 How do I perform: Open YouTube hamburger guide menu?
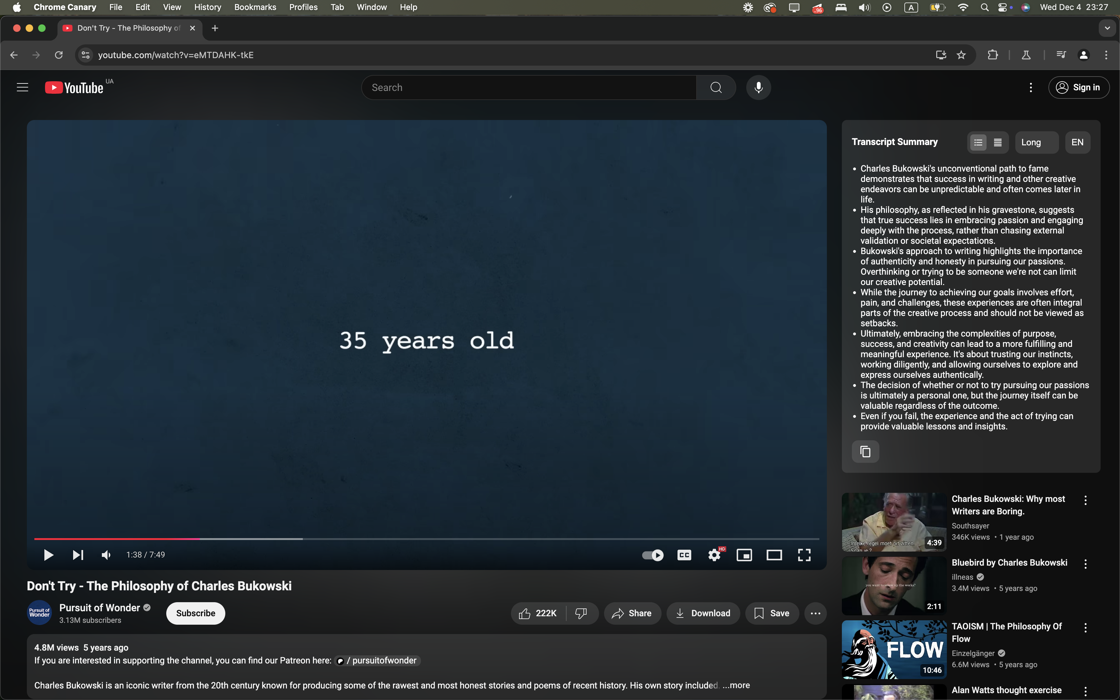(x=22, y=87)
